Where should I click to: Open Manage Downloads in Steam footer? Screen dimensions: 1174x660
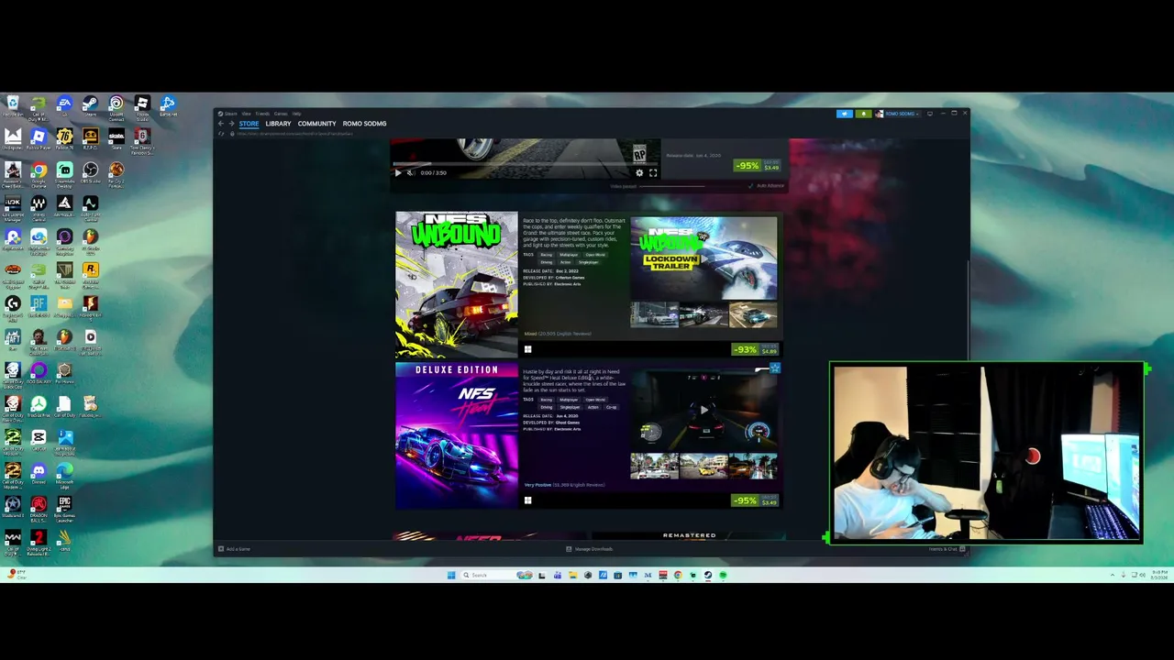coord(589,549)
